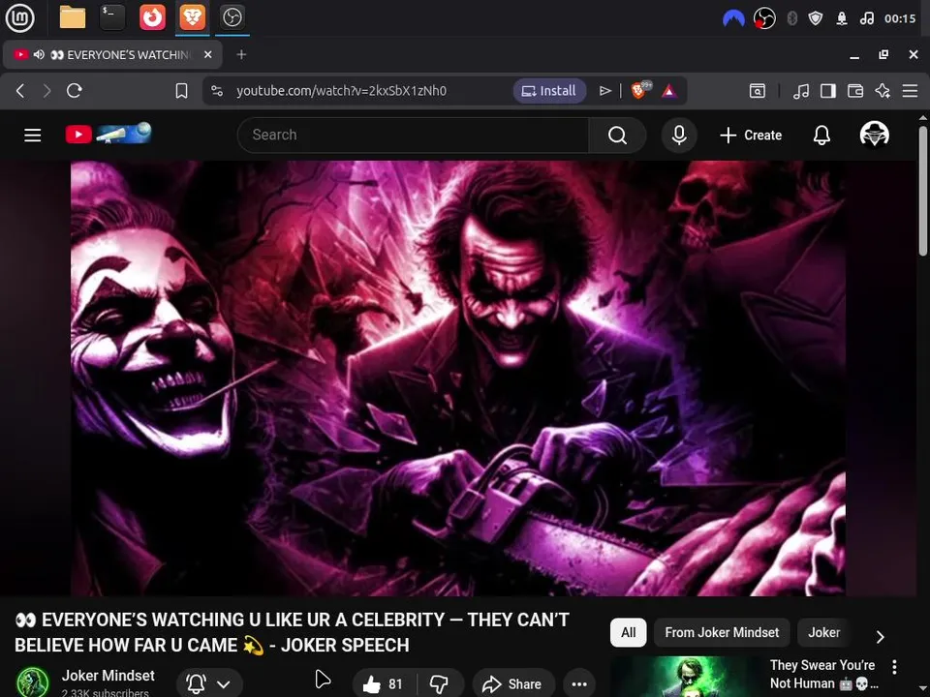Open the YouTube guide hamburger menu

(x=33, y=136)
